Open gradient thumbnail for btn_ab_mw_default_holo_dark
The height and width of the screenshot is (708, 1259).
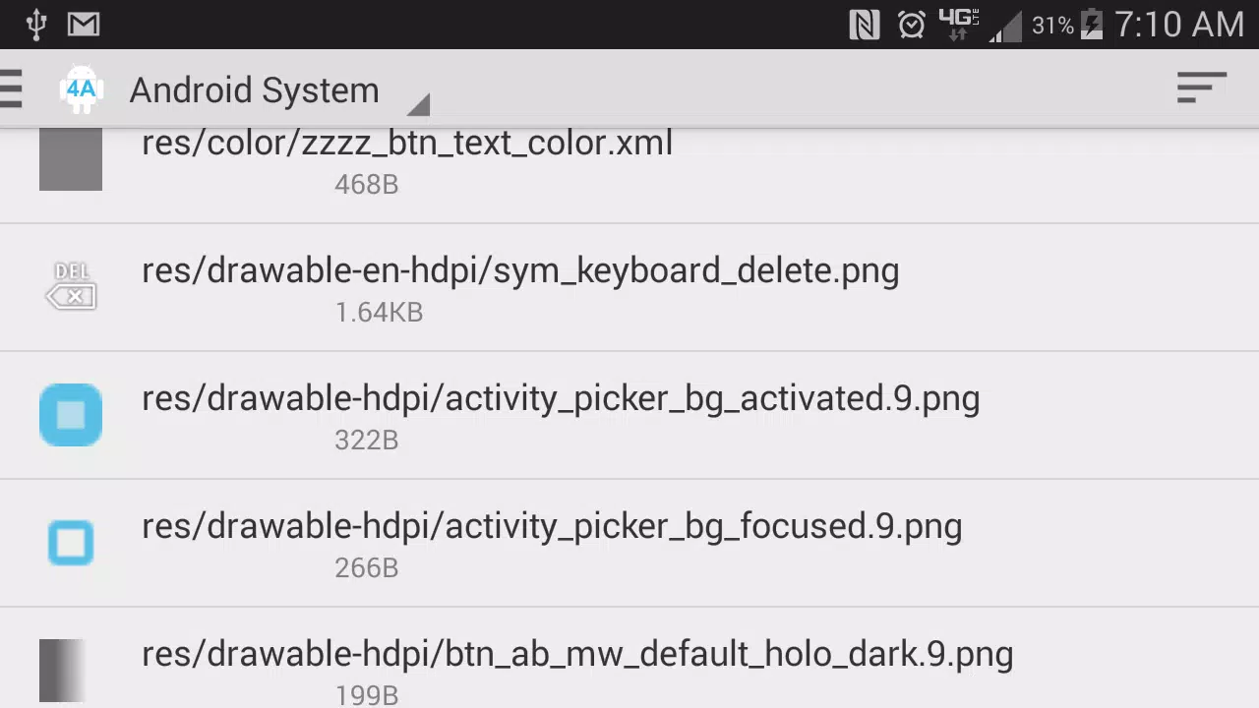pos(62,671)
